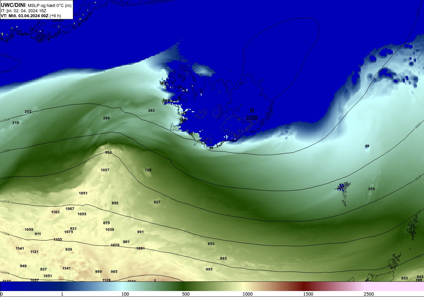Click the colorbar tick label 0
The image size is (424, 297).
[2, 294]
